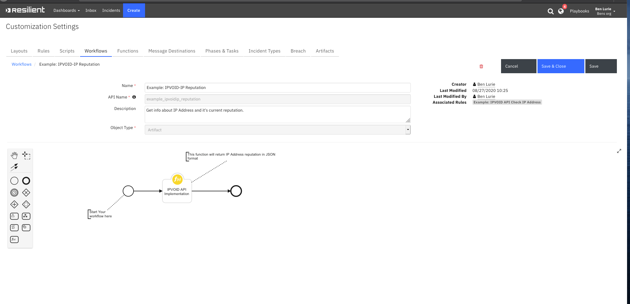
Task: Pick the function f(x) palette icon
Action: (14, 240)
